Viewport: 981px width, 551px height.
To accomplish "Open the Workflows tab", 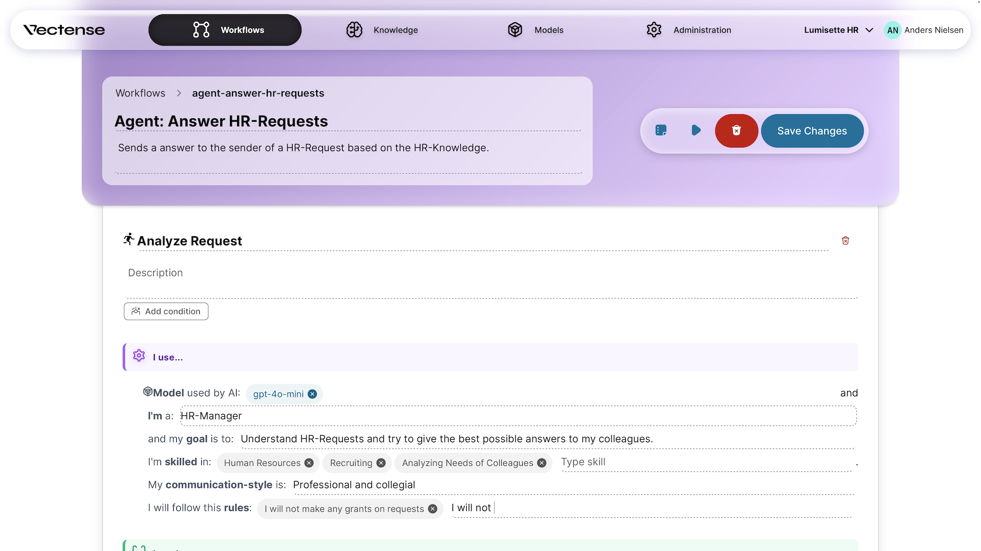I will (x=225, y=30).
